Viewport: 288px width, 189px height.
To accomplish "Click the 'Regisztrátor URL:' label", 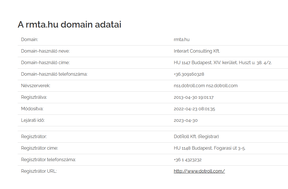I will pyautogui.click(x=39, y=171).
